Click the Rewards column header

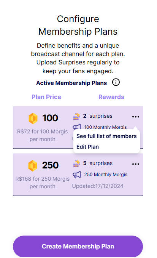tap(111, 97)
